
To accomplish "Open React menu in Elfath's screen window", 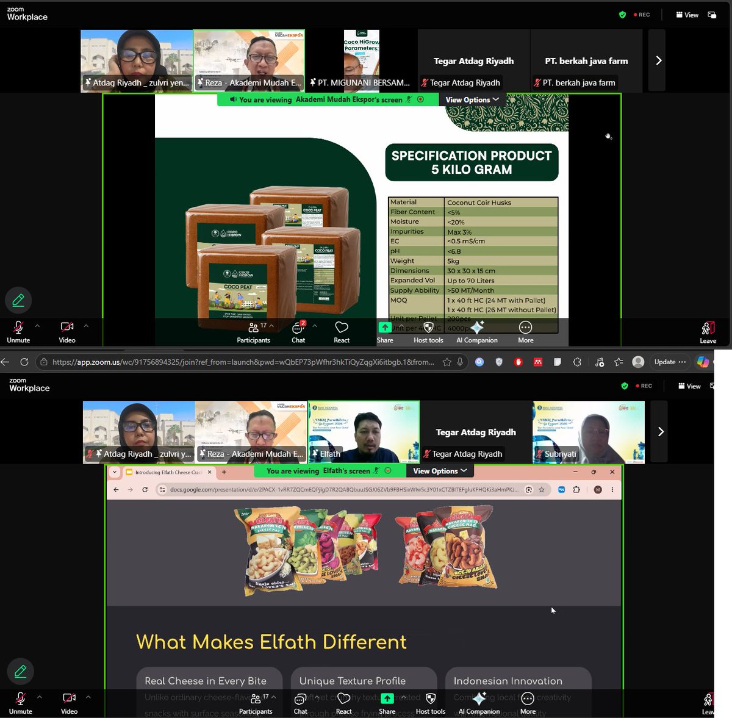I will 344,703.
